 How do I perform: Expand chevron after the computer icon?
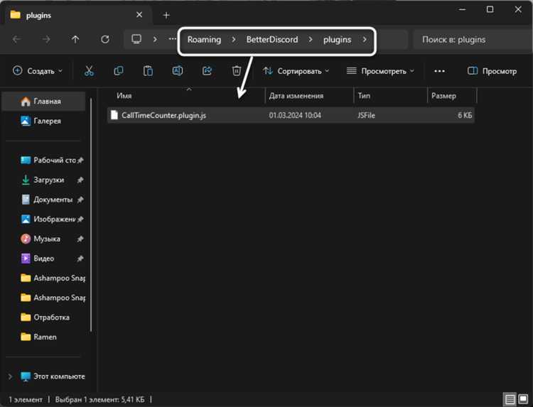click(155, 39)
